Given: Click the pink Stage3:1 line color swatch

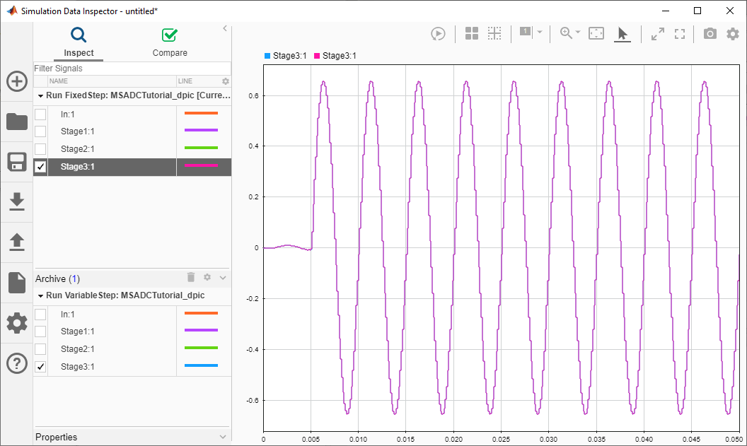Looking at the screenshot, I should tap(201, 165).
